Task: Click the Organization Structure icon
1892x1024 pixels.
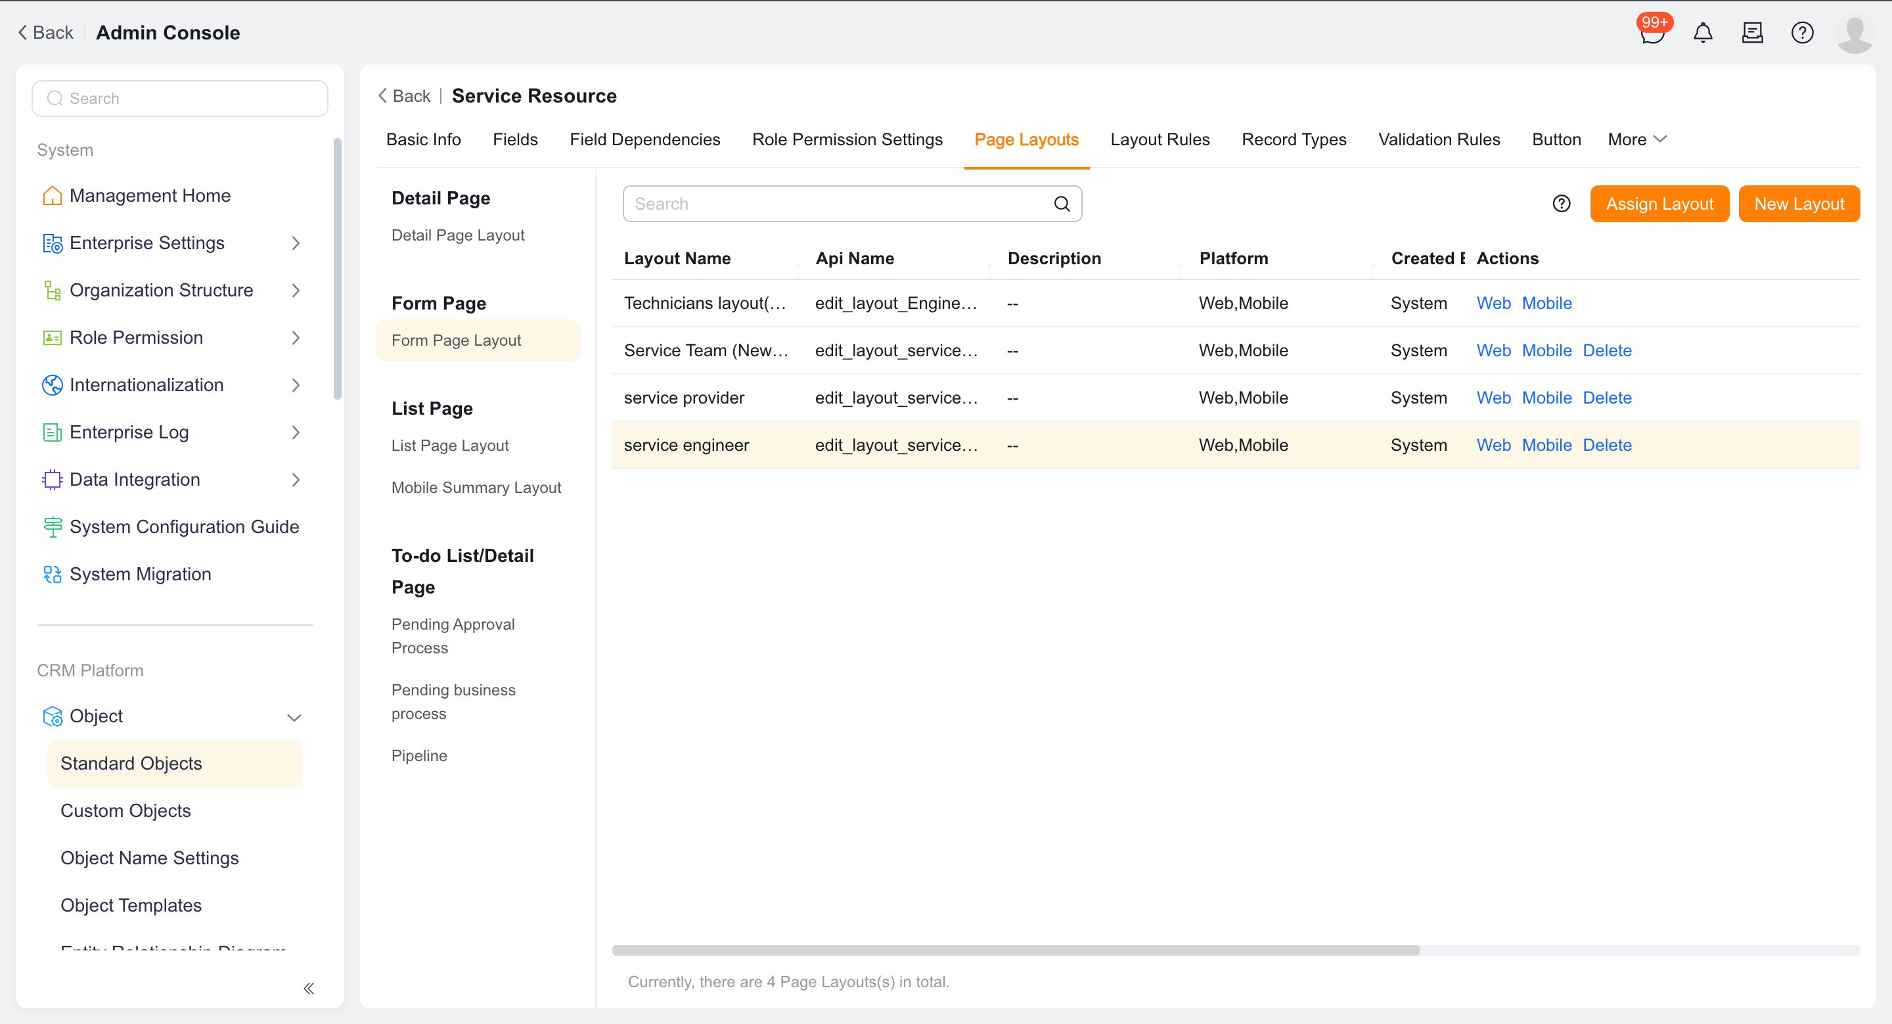Action: (52, 290)
